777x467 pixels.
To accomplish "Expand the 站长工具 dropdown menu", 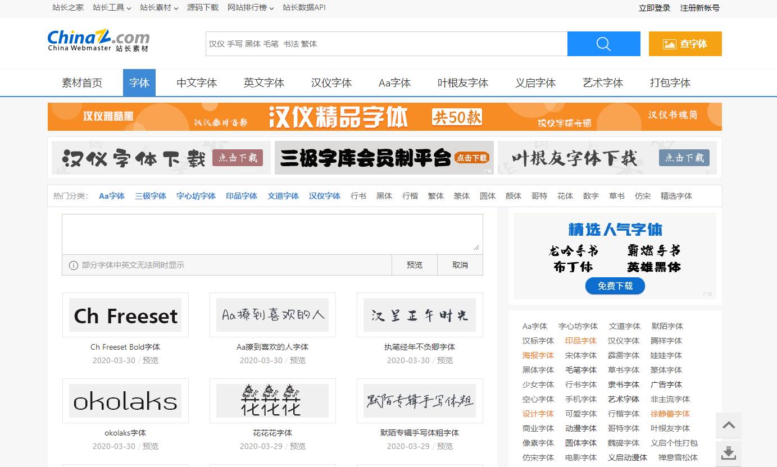I will (111, 8).
